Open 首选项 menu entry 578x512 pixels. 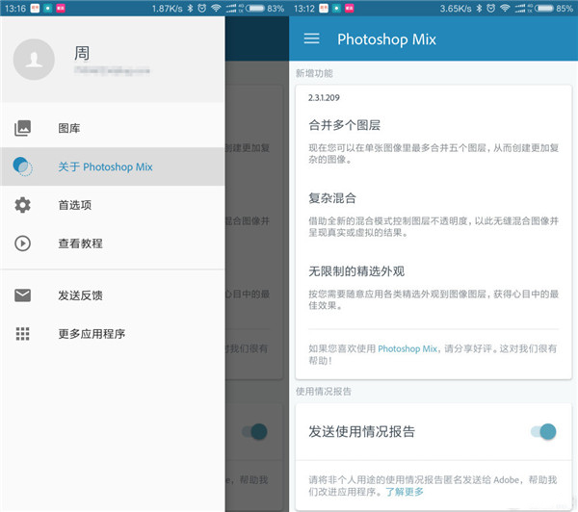tap(75, 205)
